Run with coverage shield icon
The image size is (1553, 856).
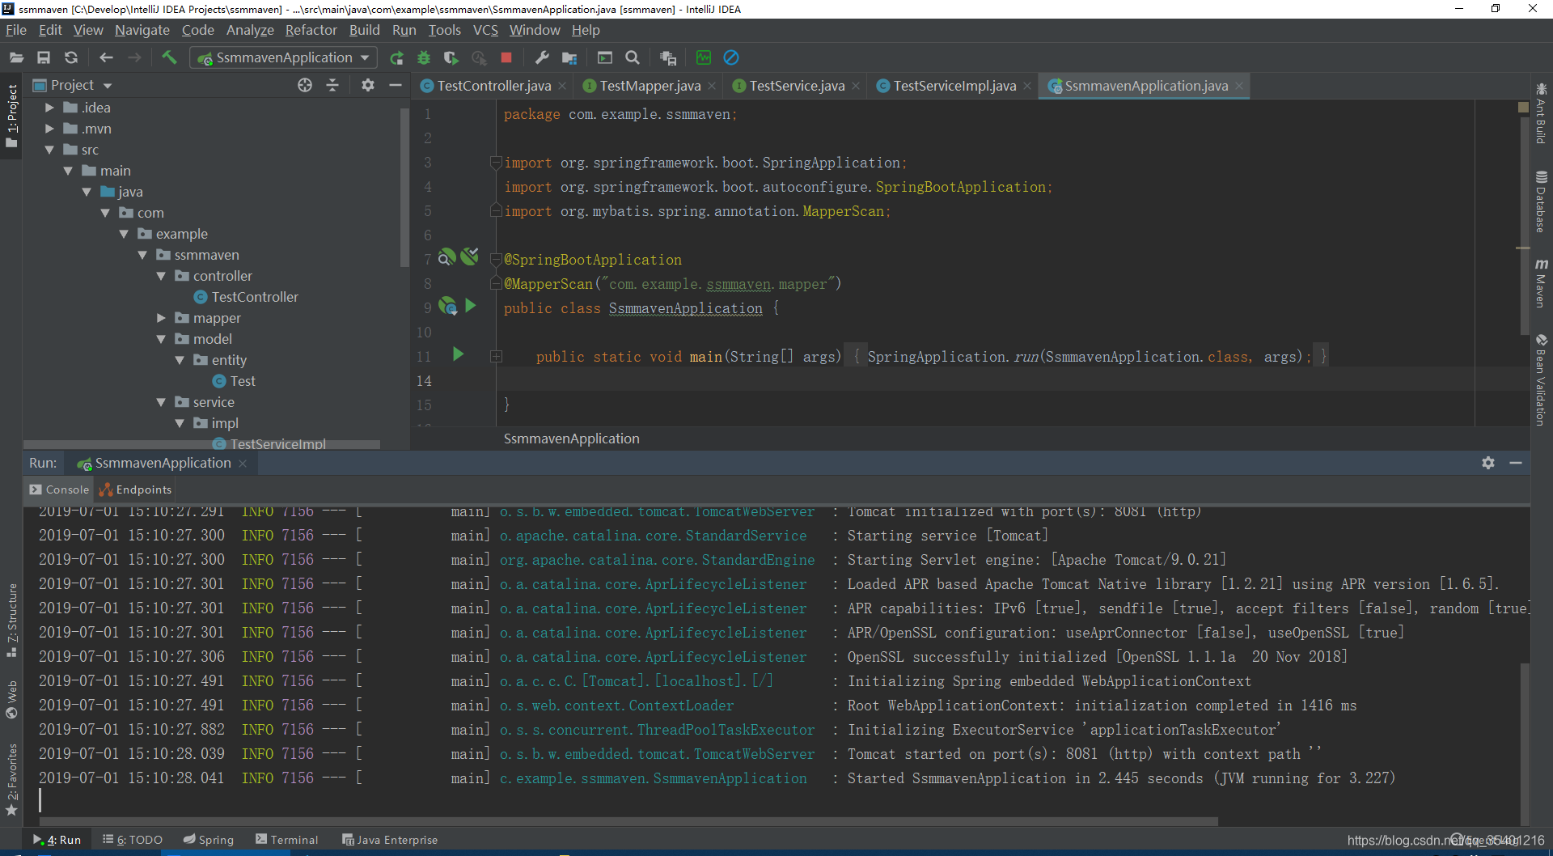point(451,57)
